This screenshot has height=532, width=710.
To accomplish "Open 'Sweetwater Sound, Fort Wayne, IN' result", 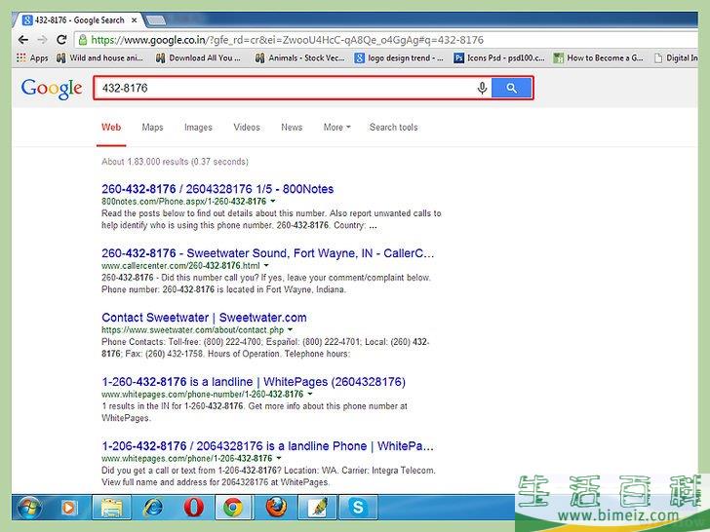I will [x=267, y=253].
